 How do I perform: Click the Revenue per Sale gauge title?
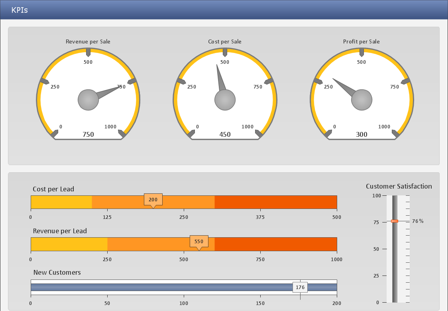coord(88,41)
